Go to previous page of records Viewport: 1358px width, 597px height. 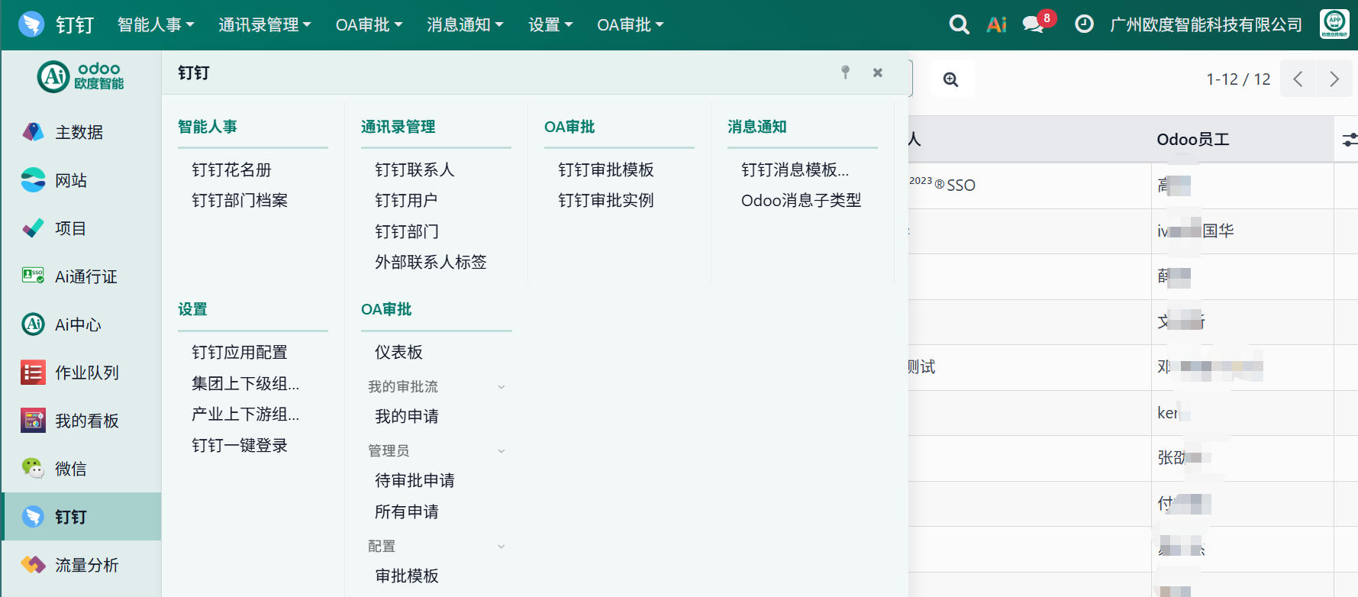click(x=1298, y=79)
